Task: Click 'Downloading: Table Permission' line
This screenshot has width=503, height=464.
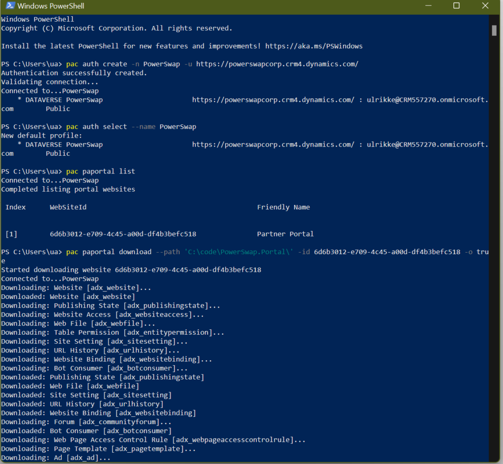Action: coord(112,333)
